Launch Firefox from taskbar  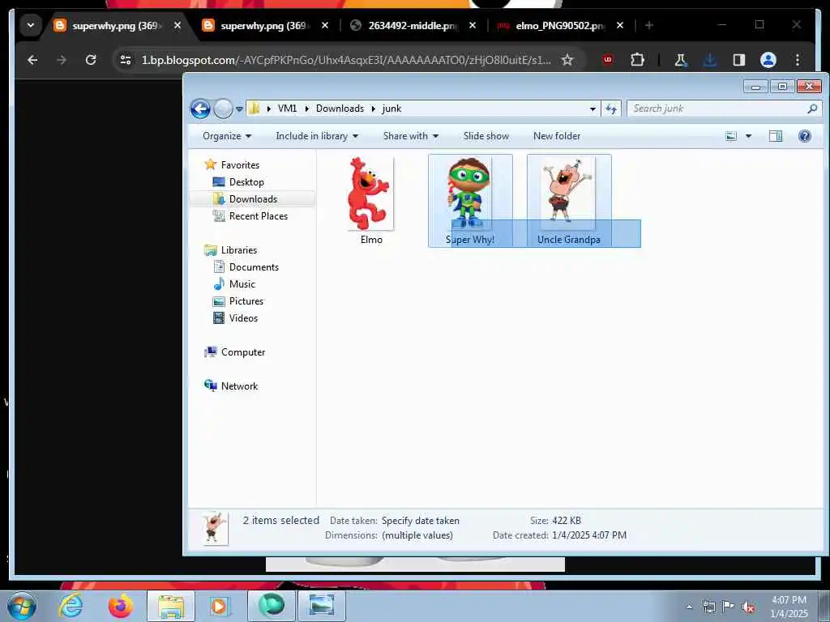pos(121,606)
